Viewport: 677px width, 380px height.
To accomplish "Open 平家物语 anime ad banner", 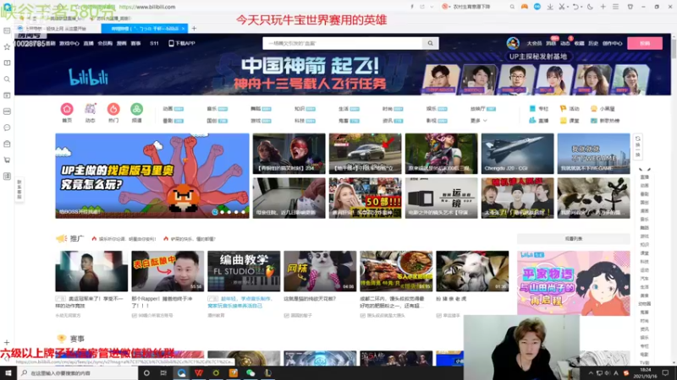I will pyautogui.click(x=574, y=283).
